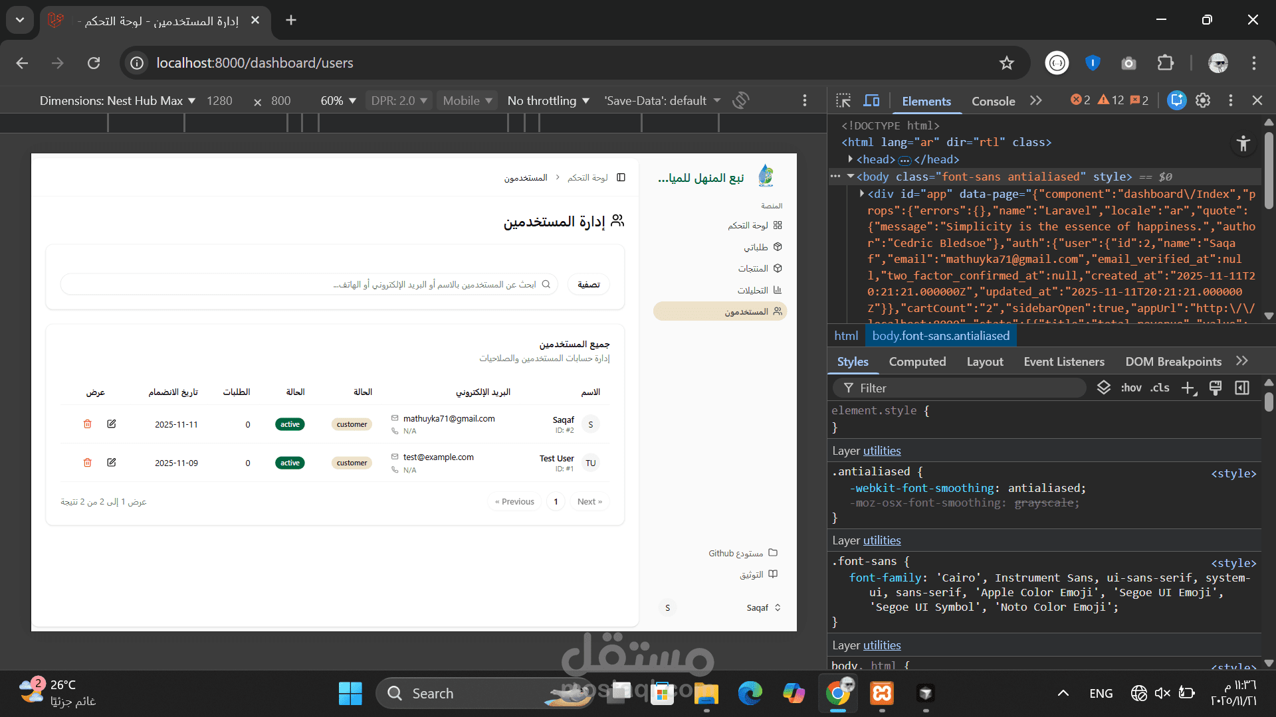The width and height of the screenshot is (1276, 717).
Task: Click the inspect element picker icon
Action: pos(843,101)
